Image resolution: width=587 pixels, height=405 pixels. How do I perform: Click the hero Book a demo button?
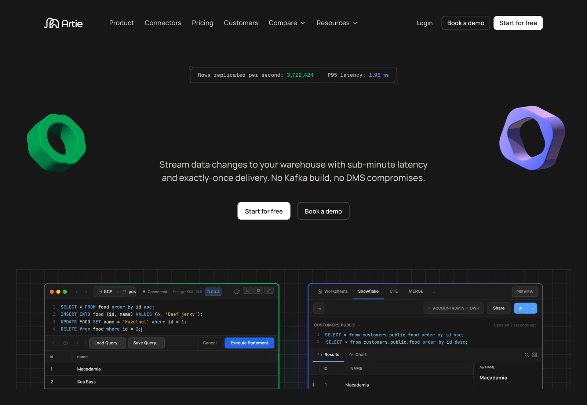tap(323, 211)
